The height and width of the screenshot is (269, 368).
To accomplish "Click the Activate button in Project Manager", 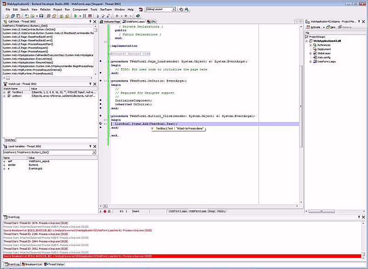I will click(x=313, y=28).
